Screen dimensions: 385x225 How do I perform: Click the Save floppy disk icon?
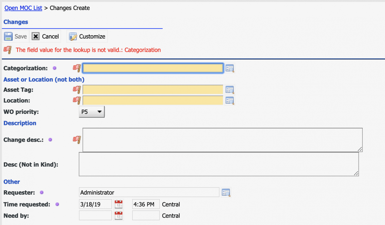[8, 36]
